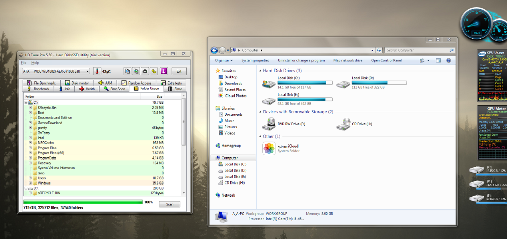The height and width of the screenshot is (239, 507).
Task: Click the back arrow in Explorer
Action: 214,50
